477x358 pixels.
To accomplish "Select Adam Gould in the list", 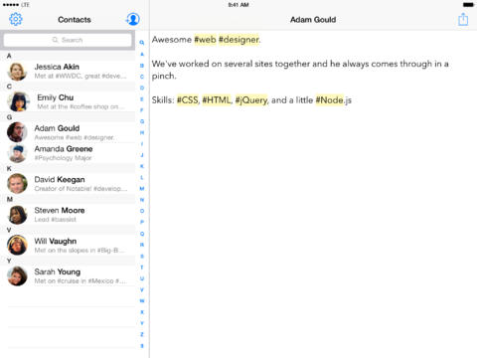I will click(68, 132).
